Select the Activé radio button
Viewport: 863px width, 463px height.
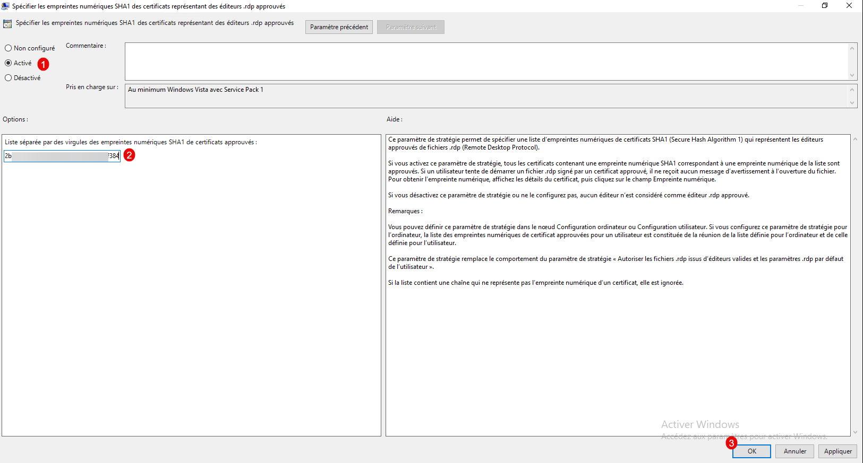[x=8, y=63]
